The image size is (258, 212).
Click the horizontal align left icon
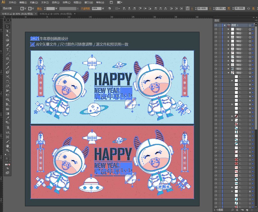(x=124, y=8)
